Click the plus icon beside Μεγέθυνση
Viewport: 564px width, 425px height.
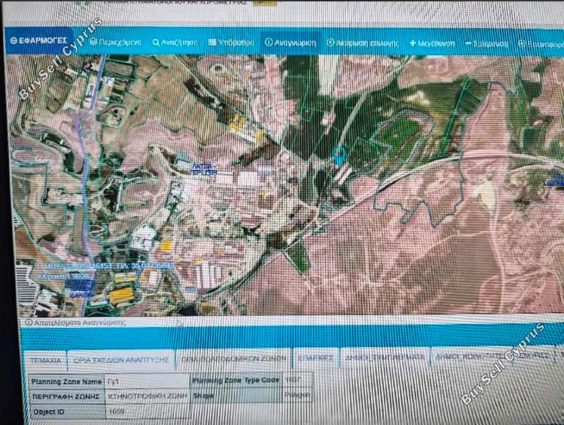pyautogui.click(x=413, y=43)
